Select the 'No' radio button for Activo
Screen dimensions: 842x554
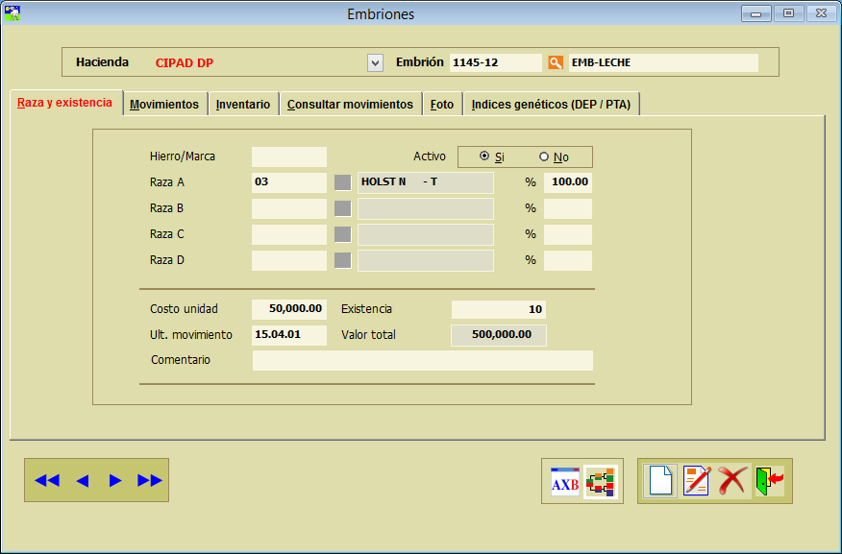coord(544,157)
